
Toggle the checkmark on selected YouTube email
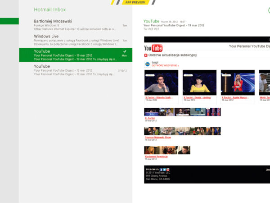click(x=125, y=51)
